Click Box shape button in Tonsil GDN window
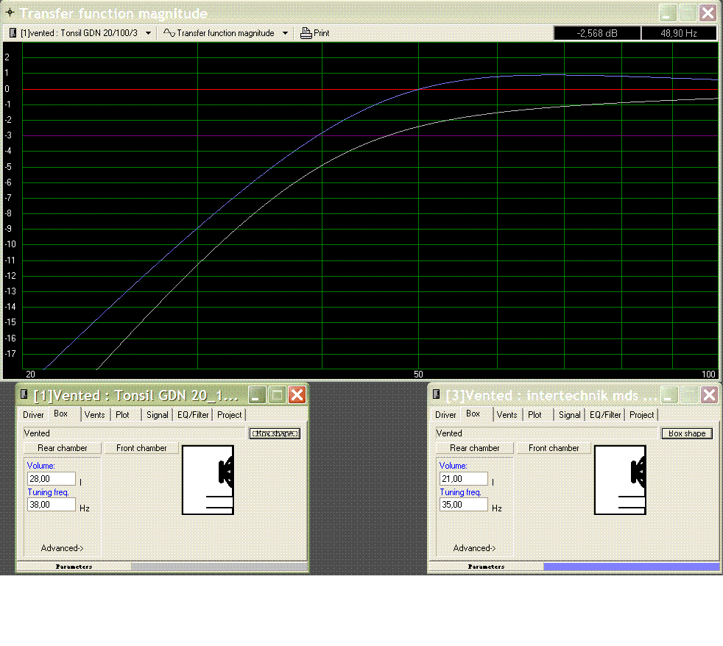The height and width of the screenshot is (646, 723). click(x=275, y=433)
